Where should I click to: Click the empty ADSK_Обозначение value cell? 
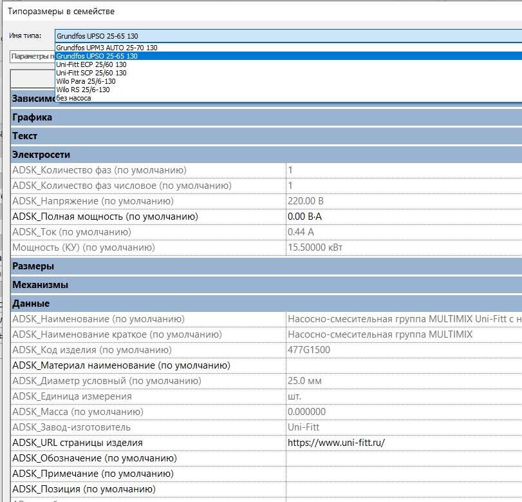pyautogui.click(x=404, y=458)
